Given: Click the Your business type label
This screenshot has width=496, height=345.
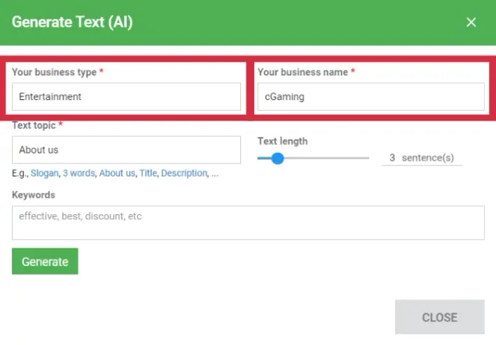Looking at the screenshot, I should (x=54, y=72).
